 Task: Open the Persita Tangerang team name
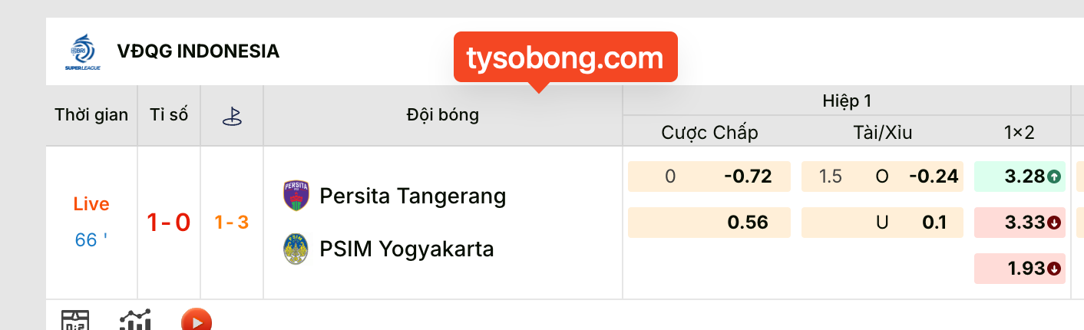coord(412,196)
